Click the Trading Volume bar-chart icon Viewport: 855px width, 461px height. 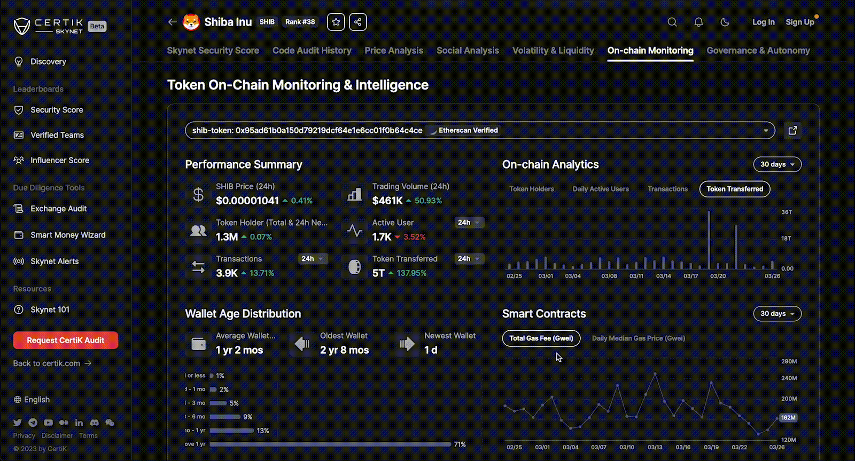[354, 195]
